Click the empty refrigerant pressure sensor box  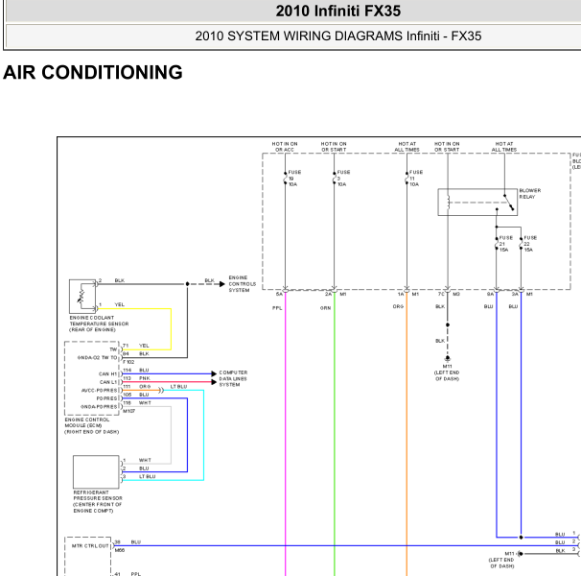[x=96, y=471]
